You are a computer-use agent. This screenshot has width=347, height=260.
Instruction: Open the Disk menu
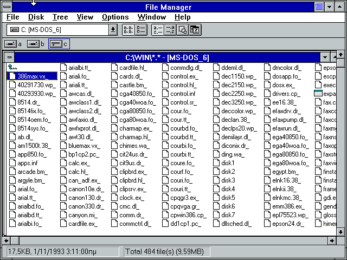36,17
